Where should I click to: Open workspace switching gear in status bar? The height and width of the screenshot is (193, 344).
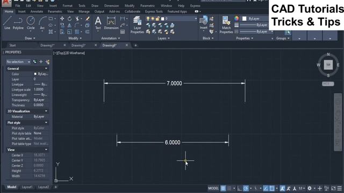coord(310,188)
